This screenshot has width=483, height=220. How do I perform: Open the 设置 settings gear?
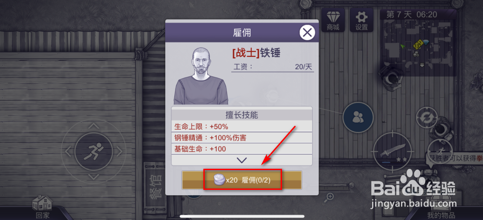click(x=362, y=20)
